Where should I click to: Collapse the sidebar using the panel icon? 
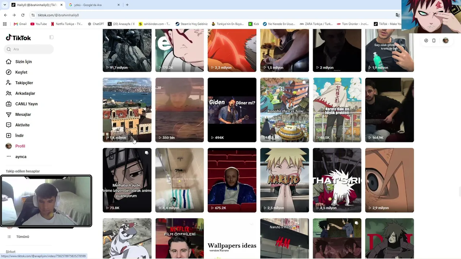click(x=52, y=37)
